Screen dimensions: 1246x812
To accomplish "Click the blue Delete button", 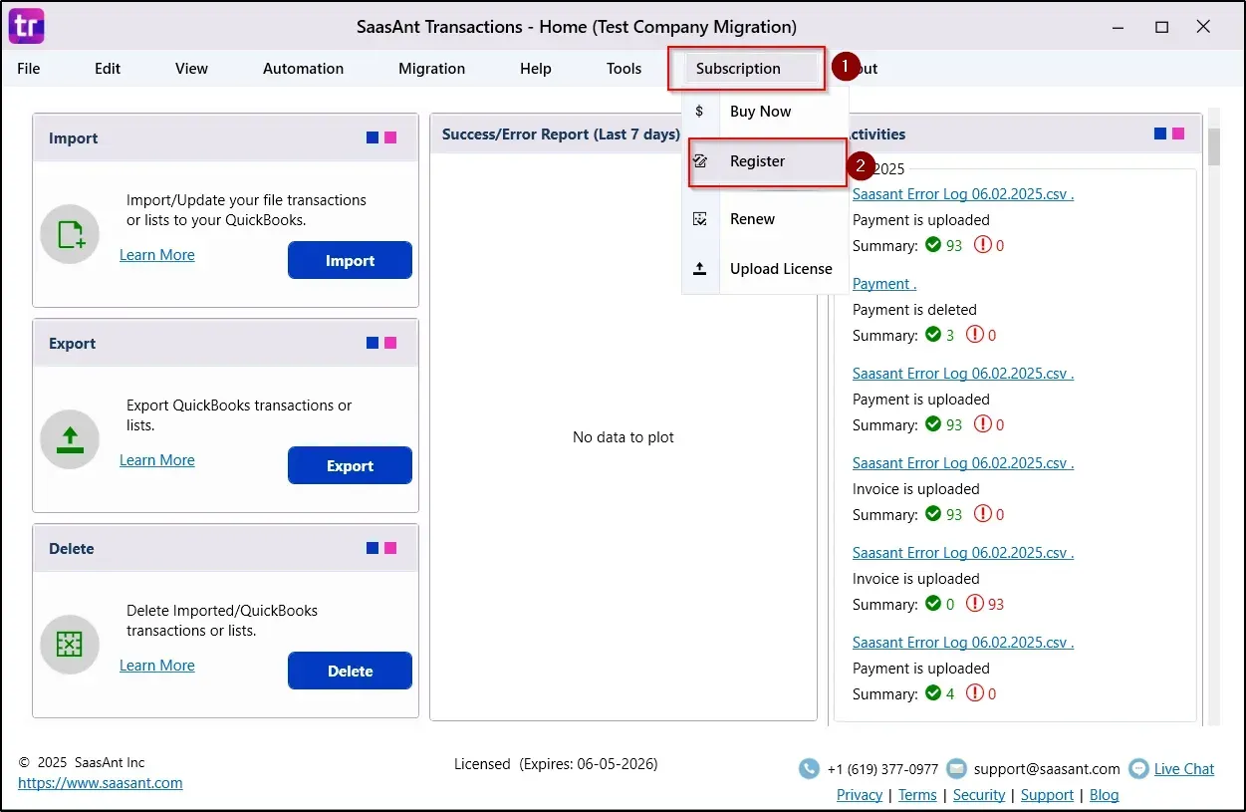I will [x=350, y=671].
